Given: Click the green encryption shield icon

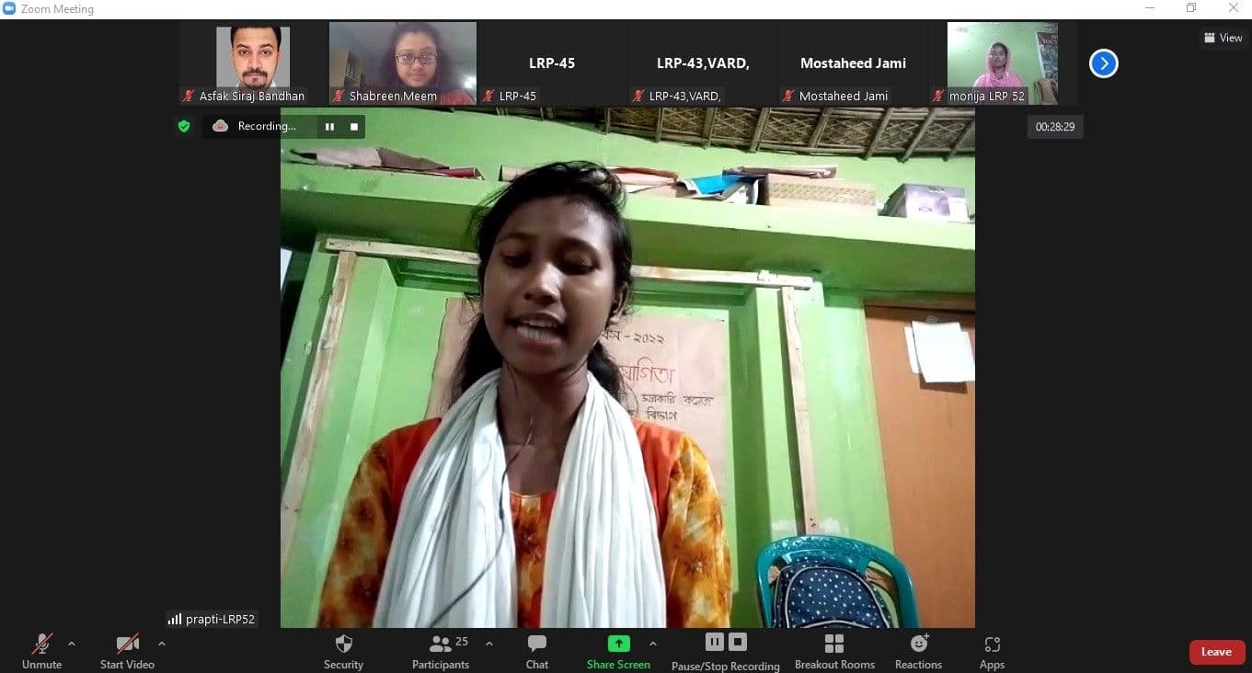Looking at the screenshot, I should coord(184,126).
